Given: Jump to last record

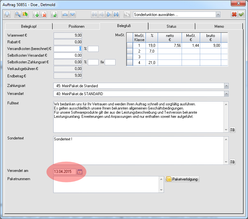Looking at the screenshot, I should click(116, 15).
